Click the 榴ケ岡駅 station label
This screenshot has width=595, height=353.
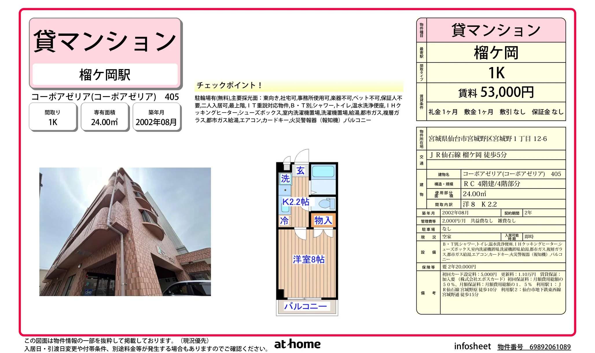[x=105, y=75]
